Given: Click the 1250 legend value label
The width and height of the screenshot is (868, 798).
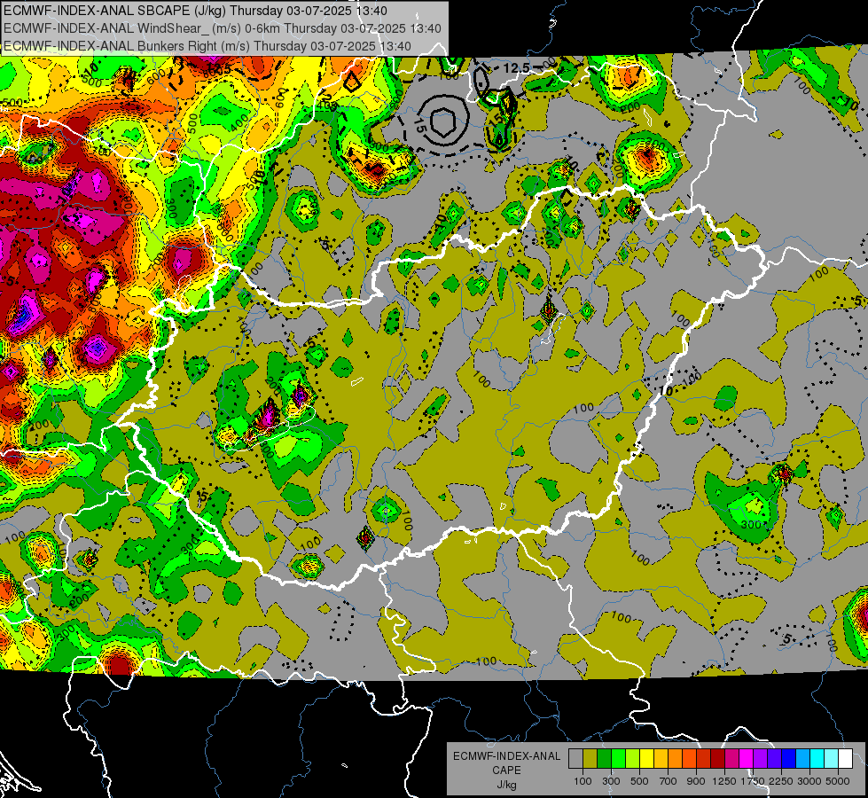Looking at the screenshot, I should click(x=724, y=781).
